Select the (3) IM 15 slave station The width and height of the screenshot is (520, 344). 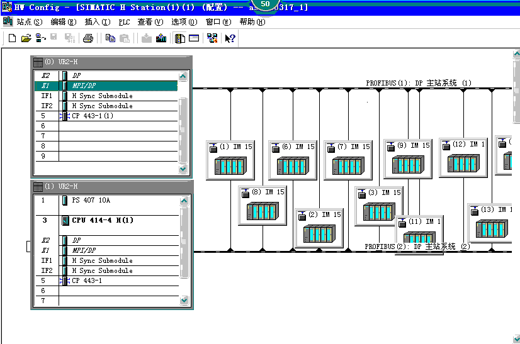coord(379,206)
